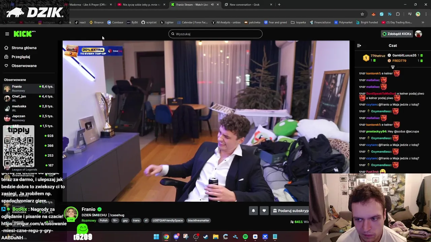This screenshot has width=431, height=242.
Task: Open Chrome from the taskbar
Action: [x=166, y=237]
